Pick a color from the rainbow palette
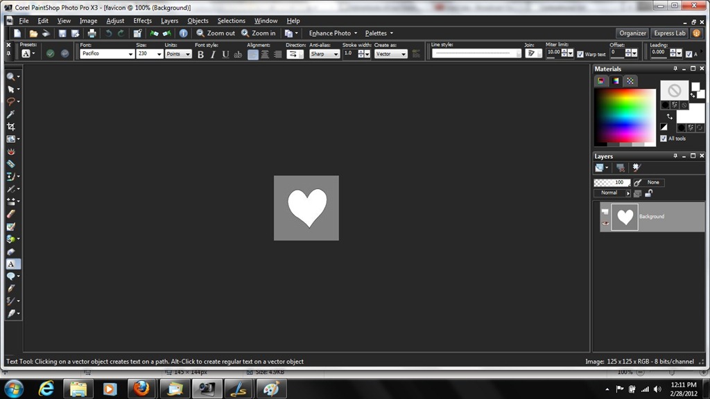This screenshot has height=399, width=710. [x=625, y=117]
